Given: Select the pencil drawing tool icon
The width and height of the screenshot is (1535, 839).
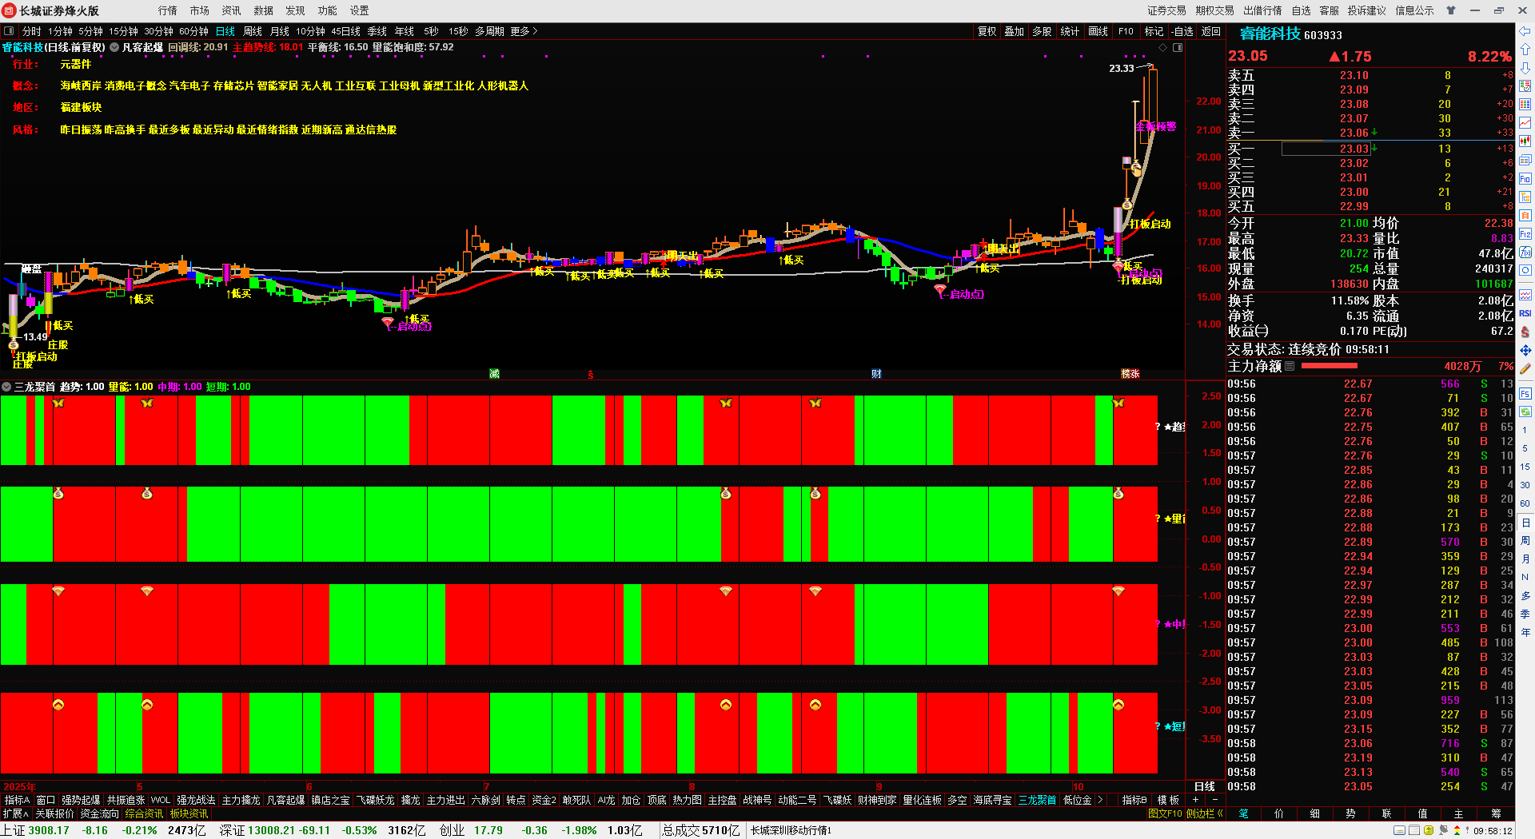Looking at the screenshot, I should pos(1525,368).
